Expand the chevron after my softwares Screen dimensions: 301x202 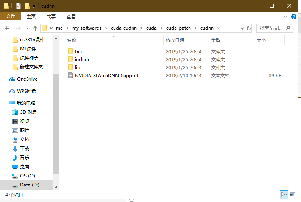[x=106, y=28]
